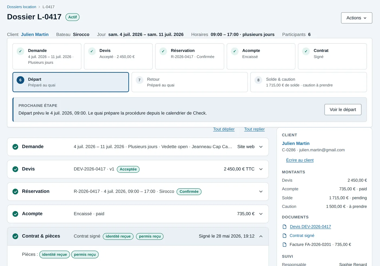The width and height of the screenshot is (380, 266).
Task: Click the step 7 Retour number badge
Action: click(x=139, y=80)
